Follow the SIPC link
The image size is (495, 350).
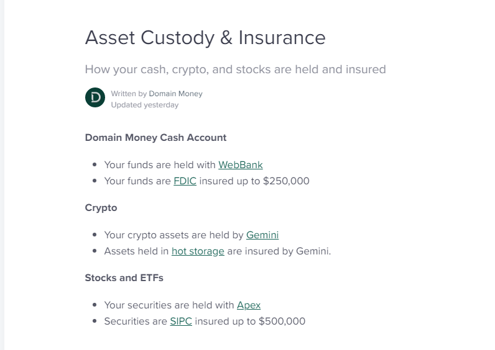[x=181, y=321]
